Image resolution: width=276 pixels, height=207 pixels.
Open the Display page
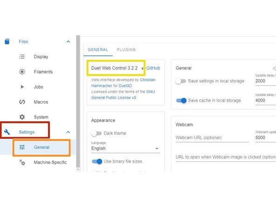(x=41, y=57)
